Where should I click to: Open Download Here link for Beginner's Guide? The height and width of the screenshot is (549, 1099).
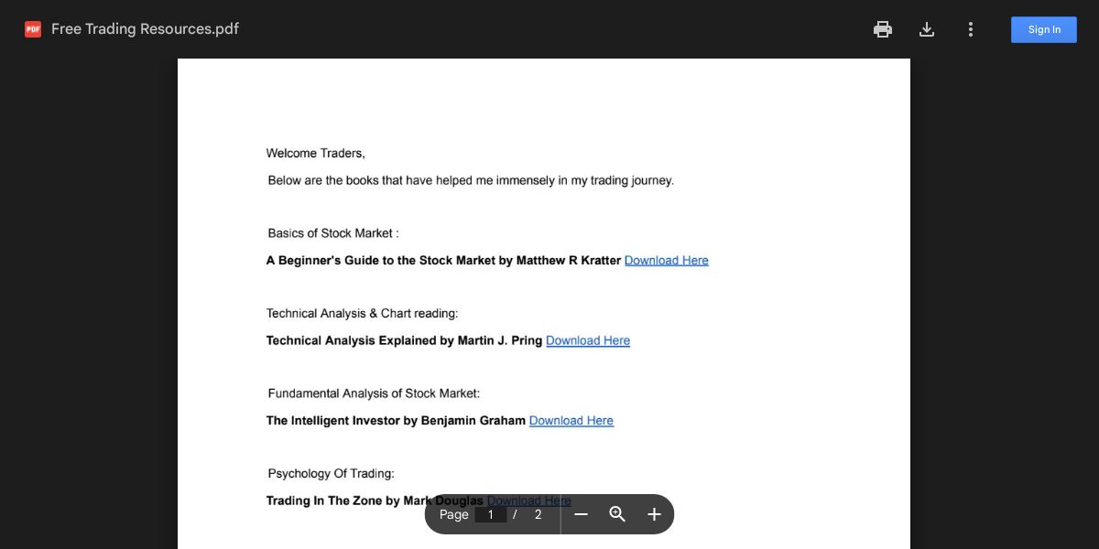click(667, 261)
